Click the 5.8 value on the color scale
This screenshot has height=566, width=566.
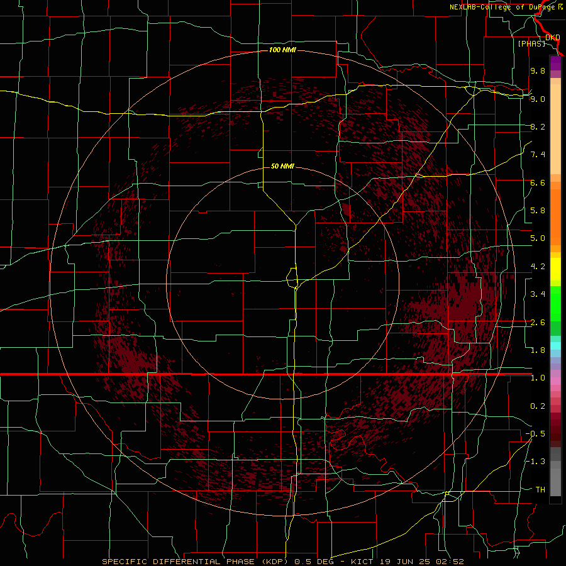pyautogui.click(x=538, y=211)
